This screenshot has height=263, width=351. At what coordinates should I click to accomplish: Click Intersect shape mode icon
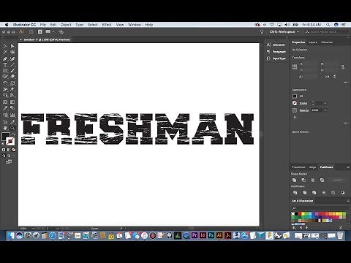pos(313,180)
